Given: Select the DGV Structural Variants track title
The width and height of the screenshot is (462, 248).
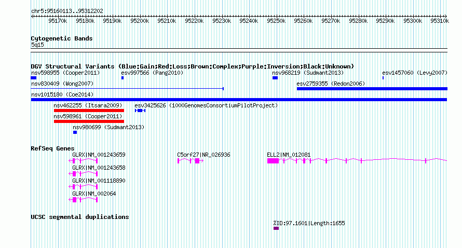Looking at the screenshot, I should pyautogui.click(x=193, y=66).
